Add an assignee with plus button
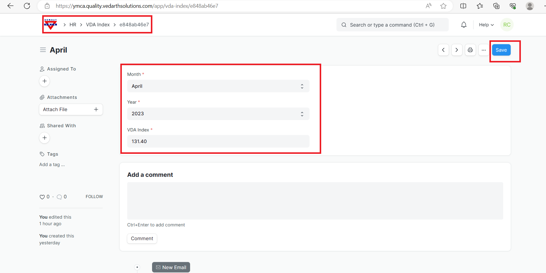546x273 pixels. pyautogui.click(x=45, y=81)
